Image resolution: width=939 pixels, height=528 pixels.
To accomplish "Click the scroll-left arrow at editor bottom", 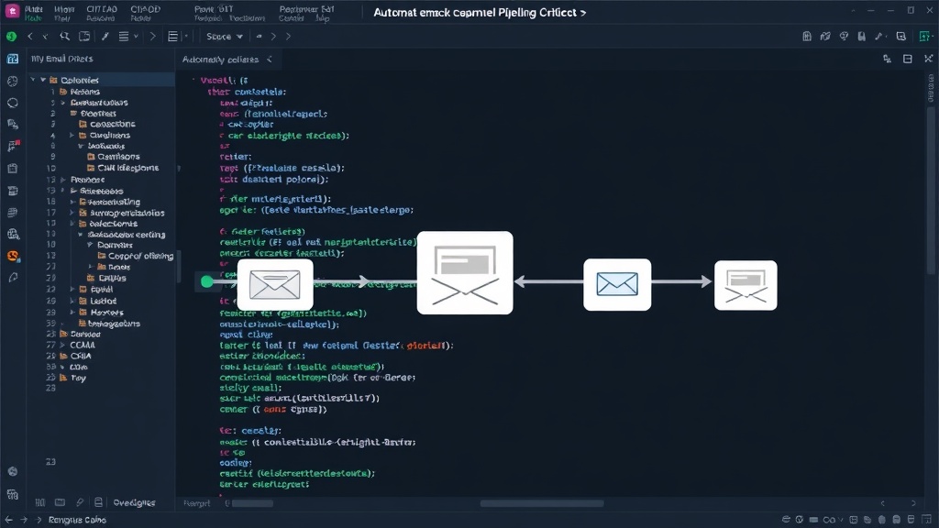I will [x=882, y=503].
